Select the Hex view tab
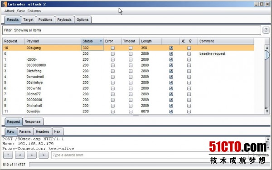272x170 pixels. point(57,131)
